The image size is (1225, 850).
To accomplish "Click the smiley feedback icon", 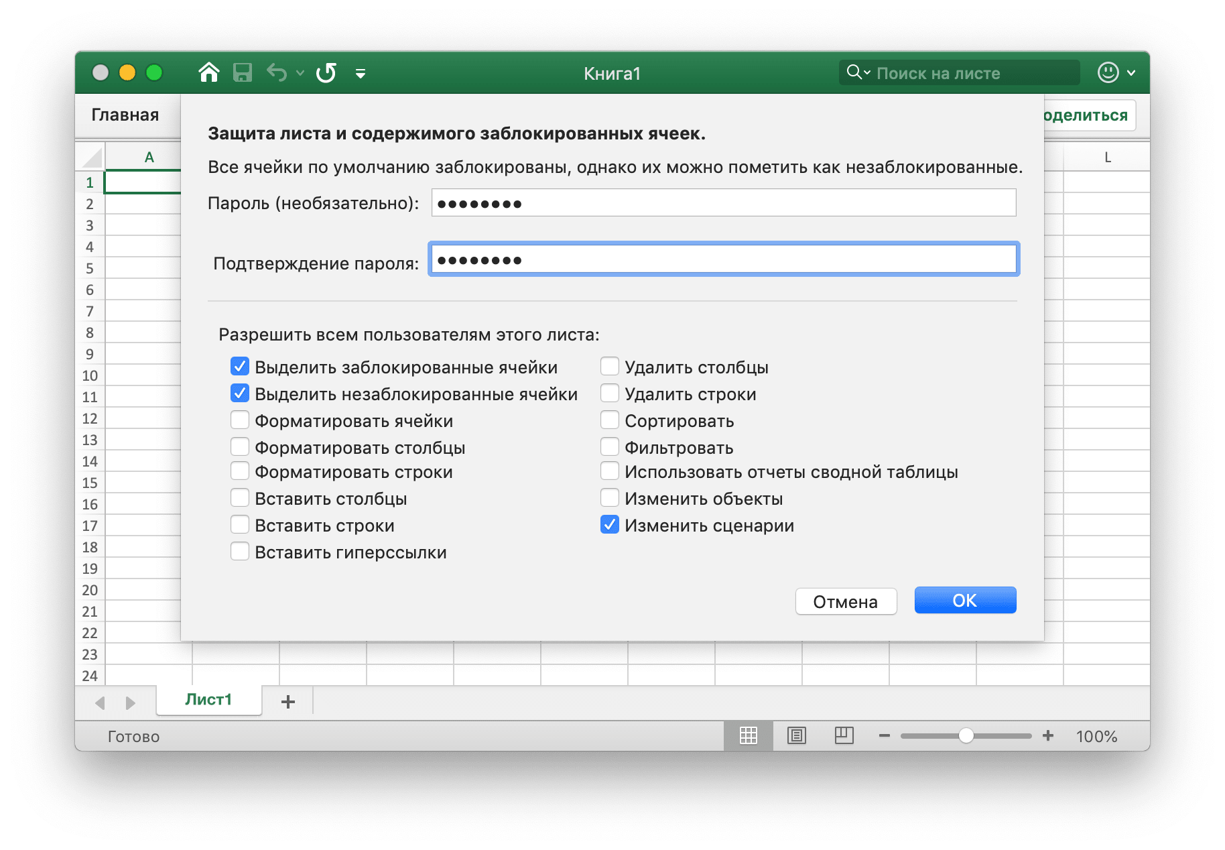I will 1108,72.
